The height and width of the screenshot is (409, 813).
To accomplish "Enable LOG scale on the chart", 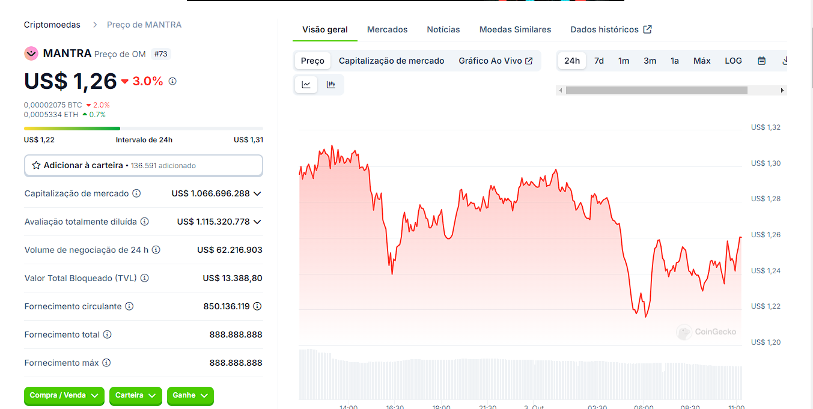I will pyautogui.click(x=733, y=60).
